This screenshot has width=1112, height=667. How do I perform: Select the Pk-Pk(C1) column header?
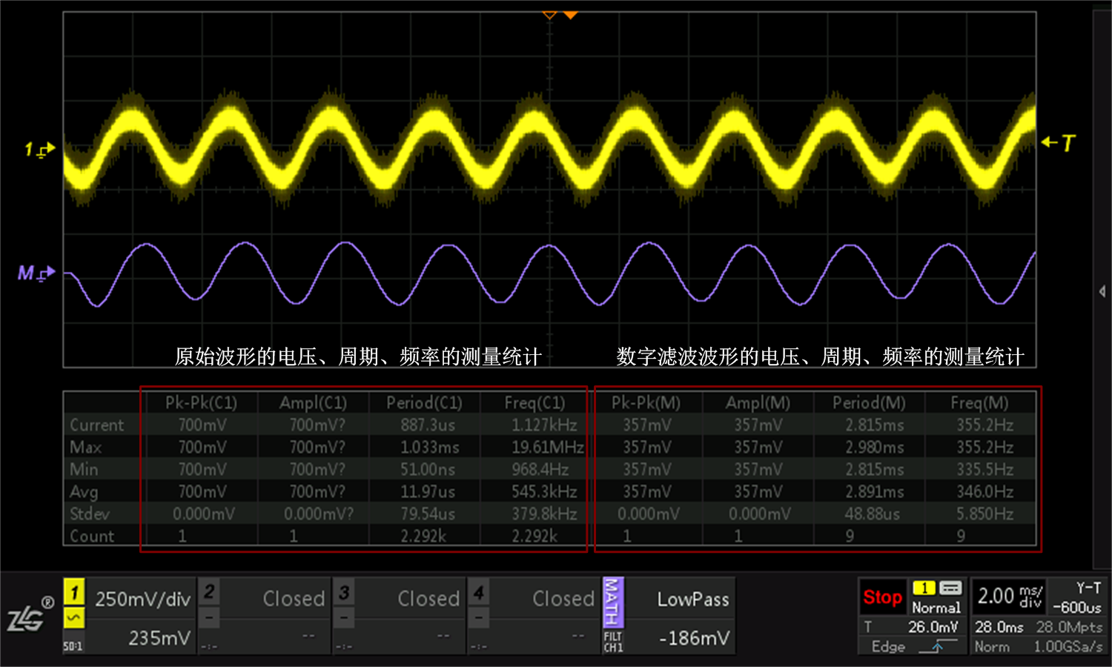click(x=201, y=402)
